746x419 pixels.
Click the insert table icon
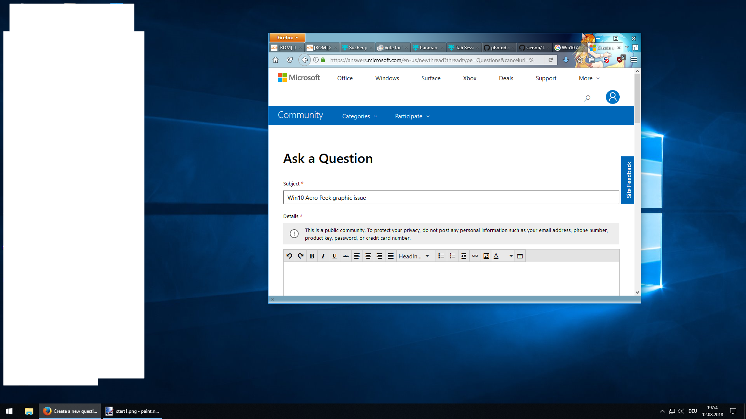click(520, 256)
